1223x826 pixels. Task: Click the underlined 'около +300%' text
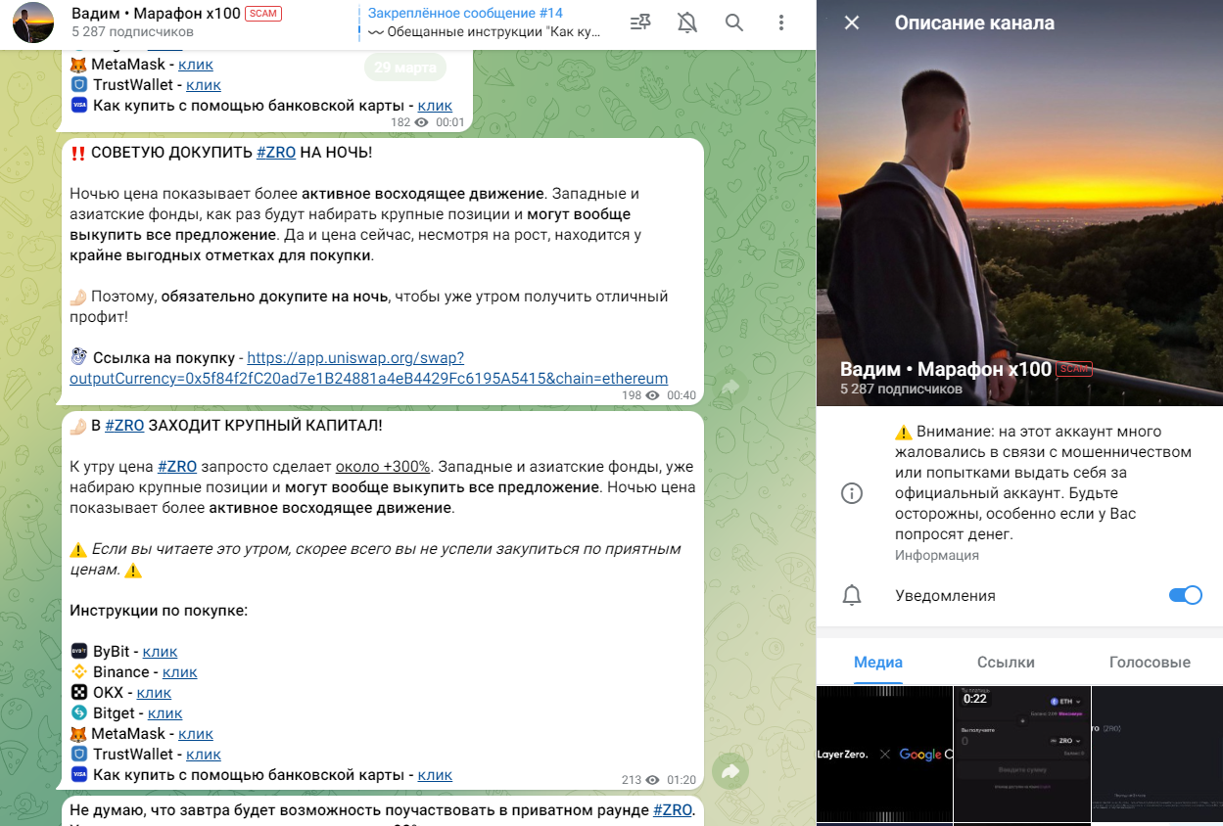pos(384,467)
